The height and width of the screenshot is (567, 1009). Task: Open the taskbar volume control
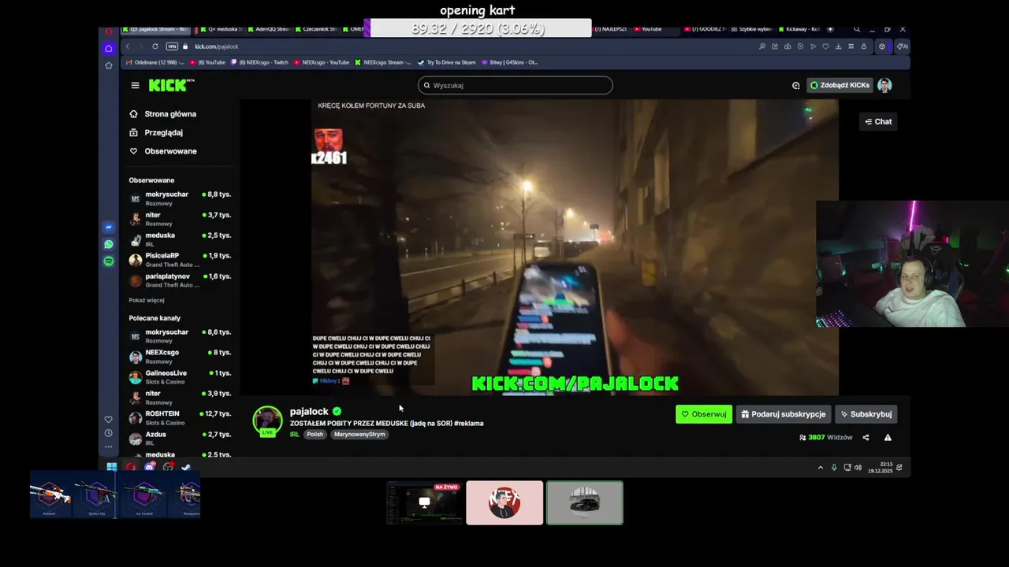pyautogui.click(x=858, y=468)
